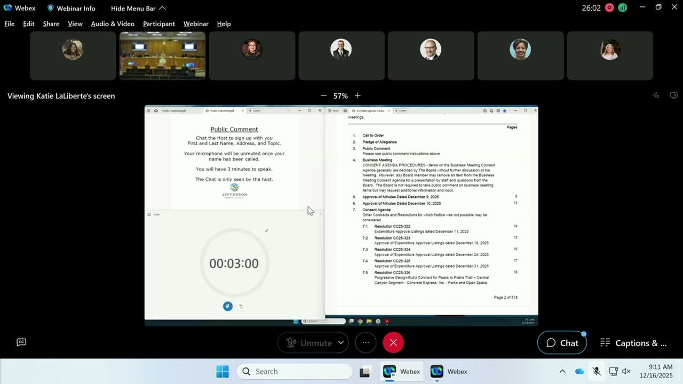Open the connection quality indicator

pyautogui.click(x=622, y=8)
